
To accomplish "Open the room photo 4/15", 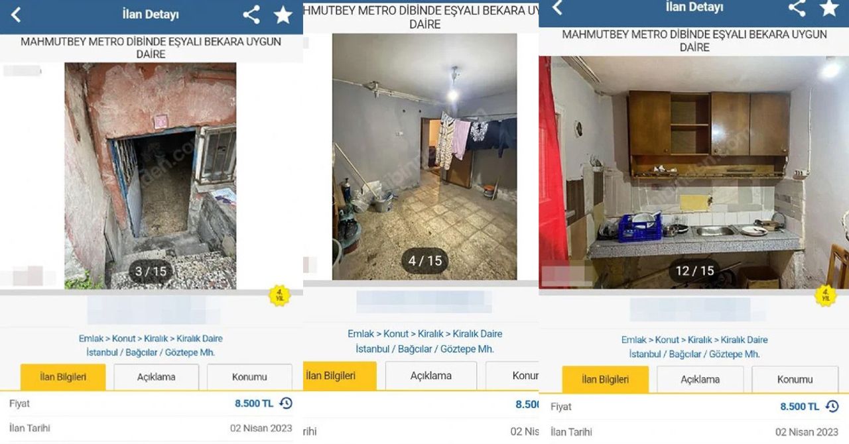I will click(424, 157).
